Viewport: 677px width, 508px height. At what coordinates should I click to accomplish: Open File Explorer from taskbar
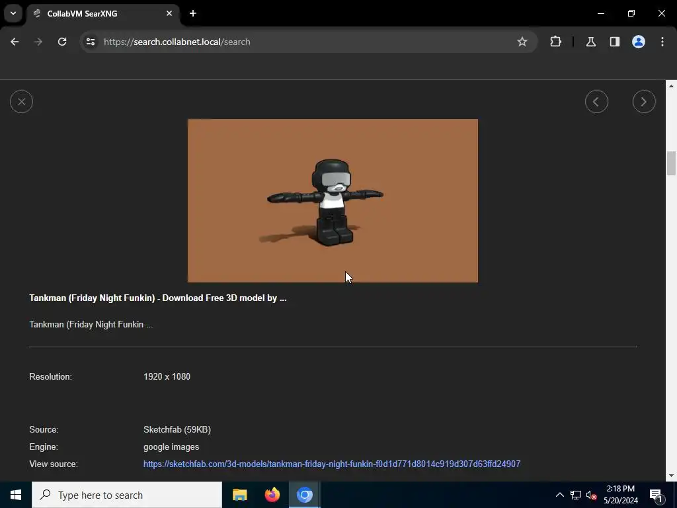pyautogui.click(x=239, y=495)
